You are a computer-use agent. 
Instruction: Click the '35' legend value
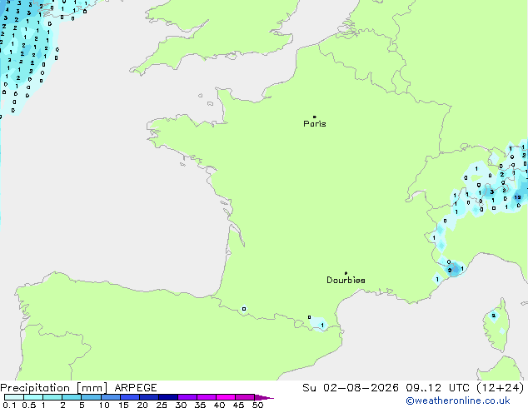(x=200, y=405)
